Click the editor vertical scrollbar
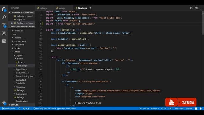The height and width of the screenshot is (115, 204). coord(203,23)
